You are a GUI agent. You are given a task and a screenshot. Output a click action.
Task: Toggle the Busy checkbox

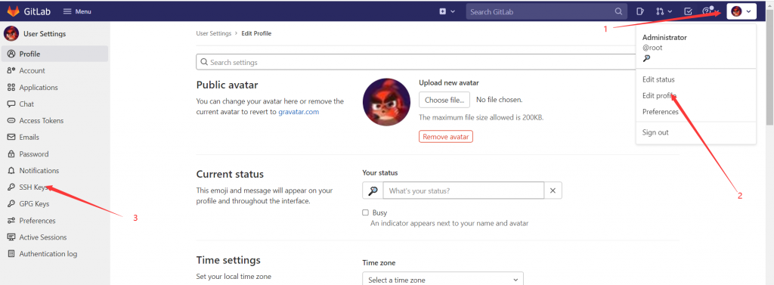(366, 212)
